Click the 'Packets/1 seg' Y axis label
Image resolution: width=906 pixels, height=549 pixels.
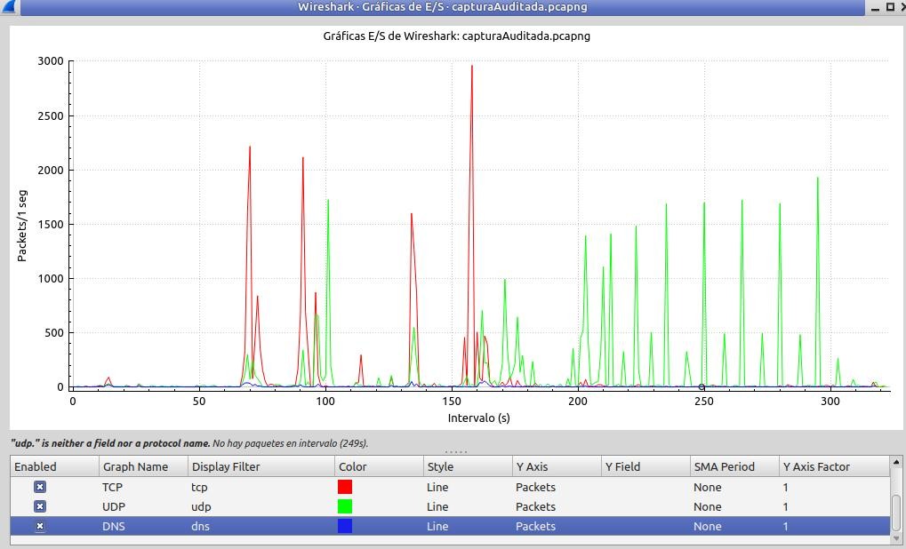(22, 226)
